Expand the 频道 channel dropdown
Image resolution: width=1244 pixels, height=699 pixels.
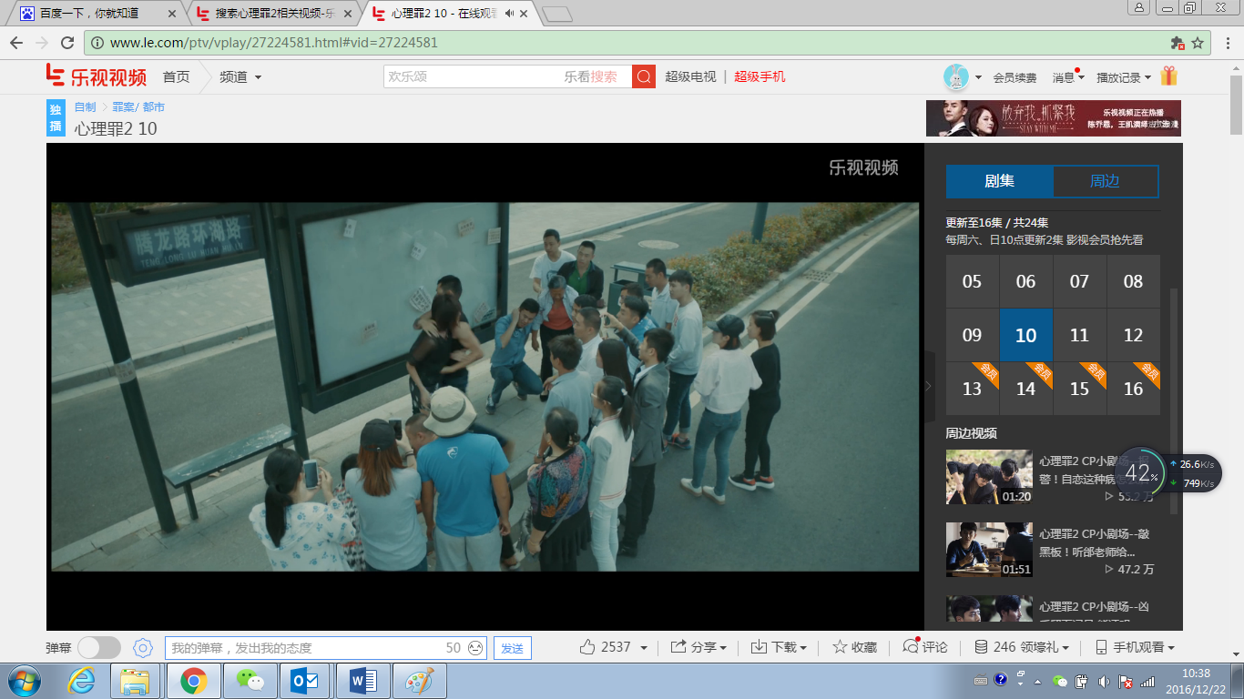240,77
